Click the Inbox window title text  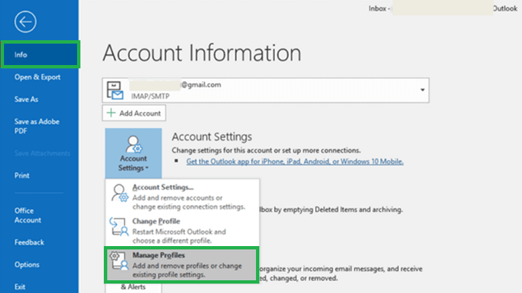pos(377,9)
